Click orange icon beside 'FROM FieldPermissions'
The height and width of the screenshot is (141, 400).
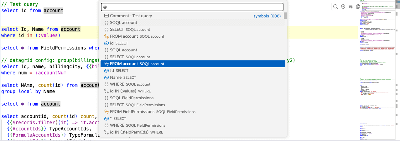point(106,112)
